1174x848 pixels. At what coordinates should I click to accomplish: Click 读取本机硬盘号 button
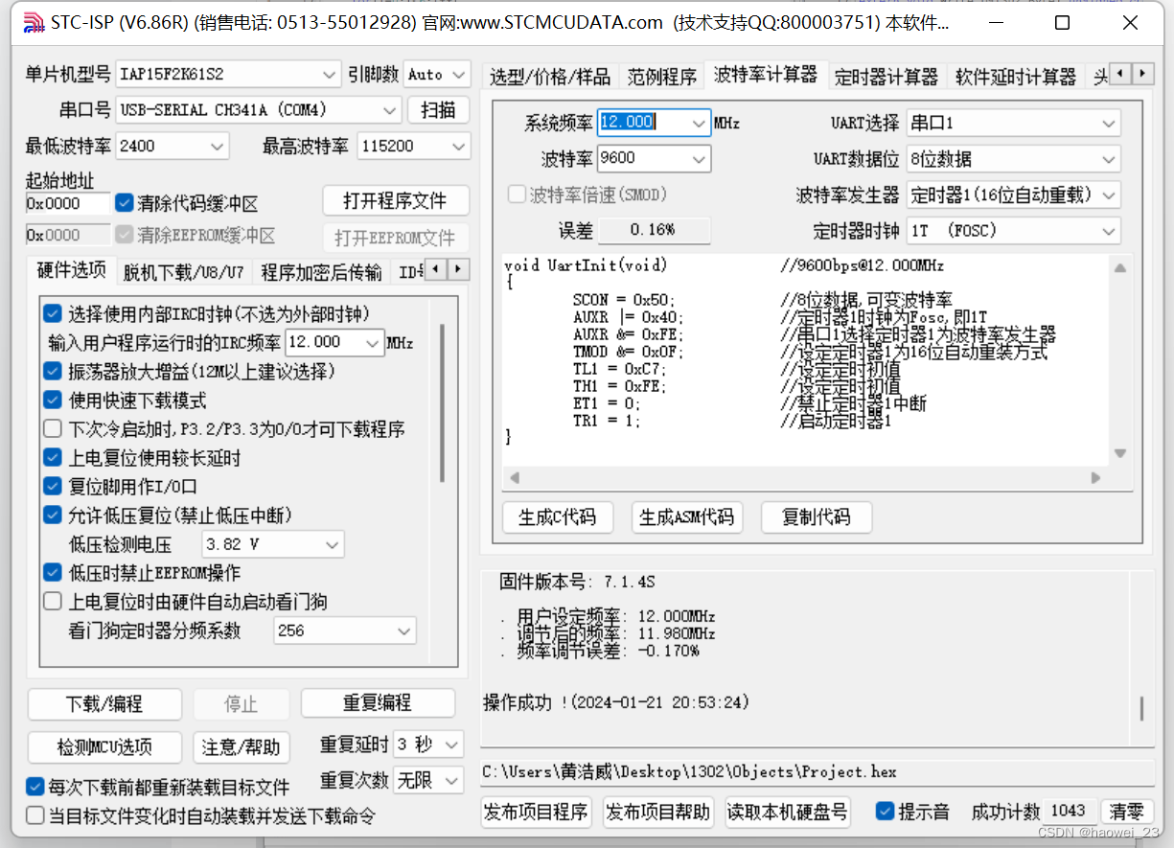(788, 813)
